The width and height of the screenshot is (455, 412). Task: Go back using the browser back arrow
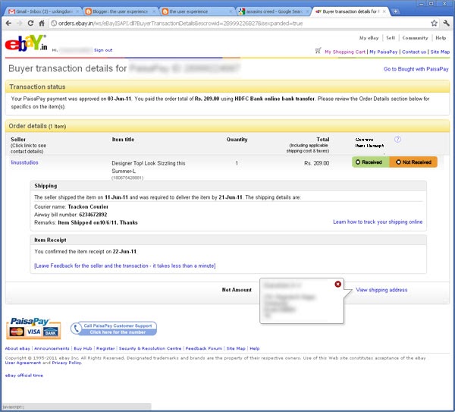click(x=8, y=24)
